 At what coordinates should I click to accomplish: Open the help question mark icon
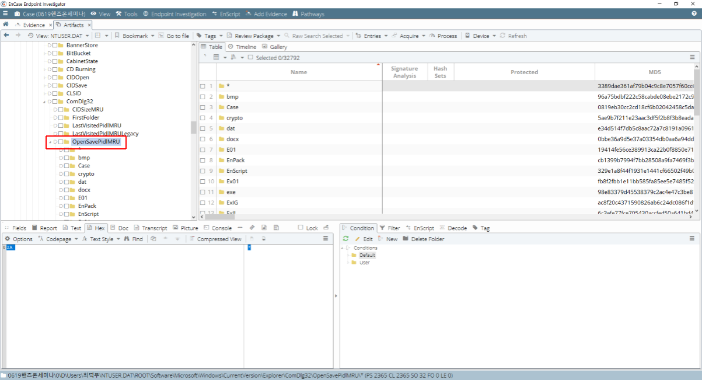click(x=694, y=13)
